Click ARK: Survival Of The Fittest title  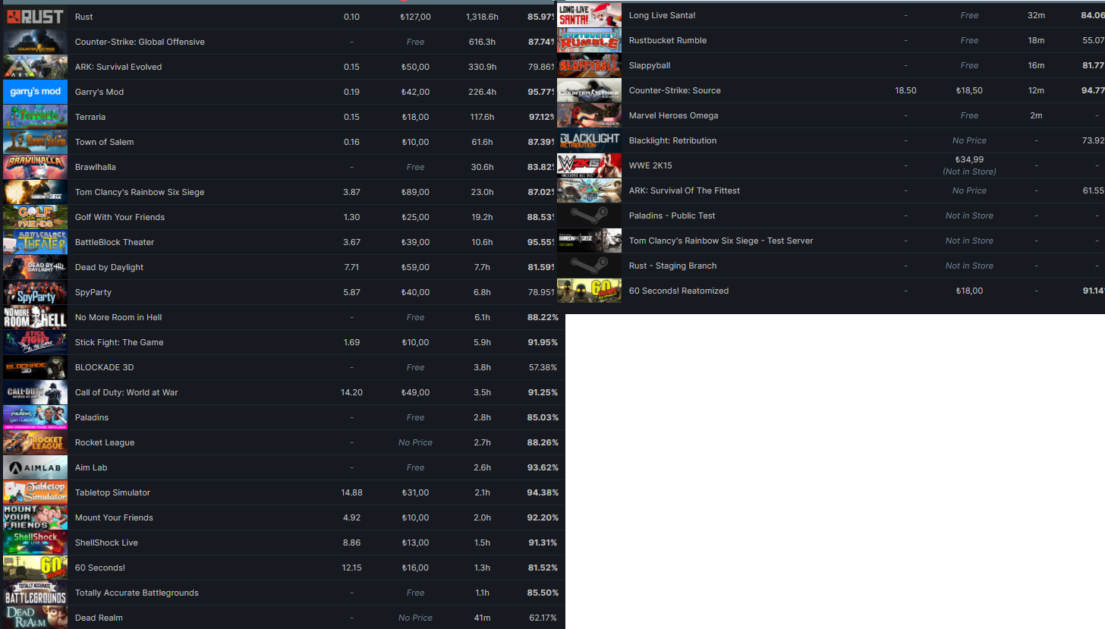pyautogui.click(x=684, y=190)
